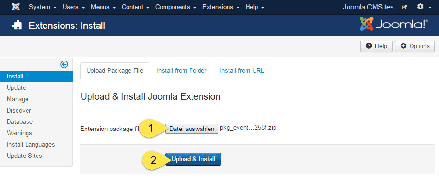This screenshot has height=182, width=439.
Task: Open the System dropdown menu
Action: tap(43, 7)
